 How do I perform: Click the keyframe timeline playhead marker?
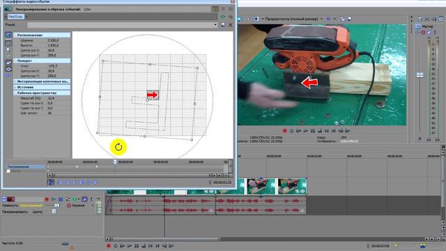115,162
